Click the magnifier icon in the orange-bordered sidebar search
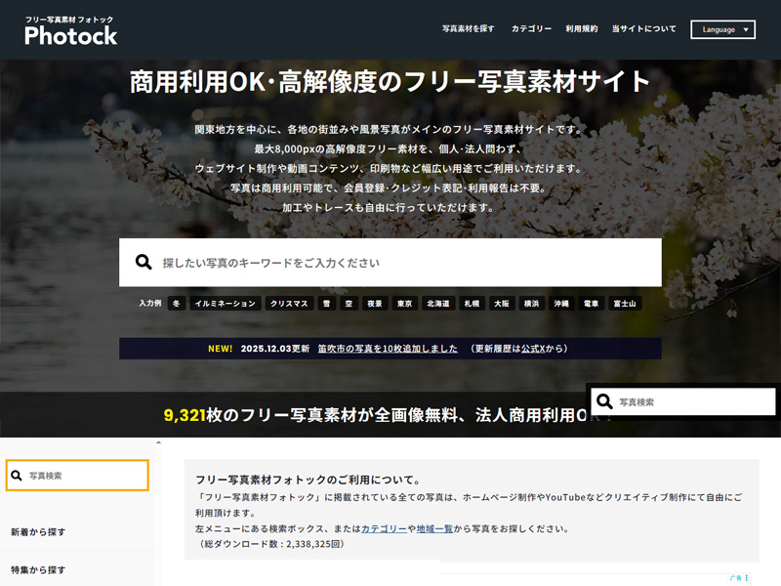 pyautogui.click(x=16, y=476)
